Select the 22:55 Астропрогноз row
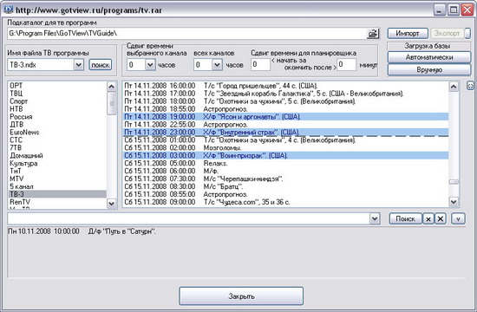477x312 pixels. [x=286, y=125]
